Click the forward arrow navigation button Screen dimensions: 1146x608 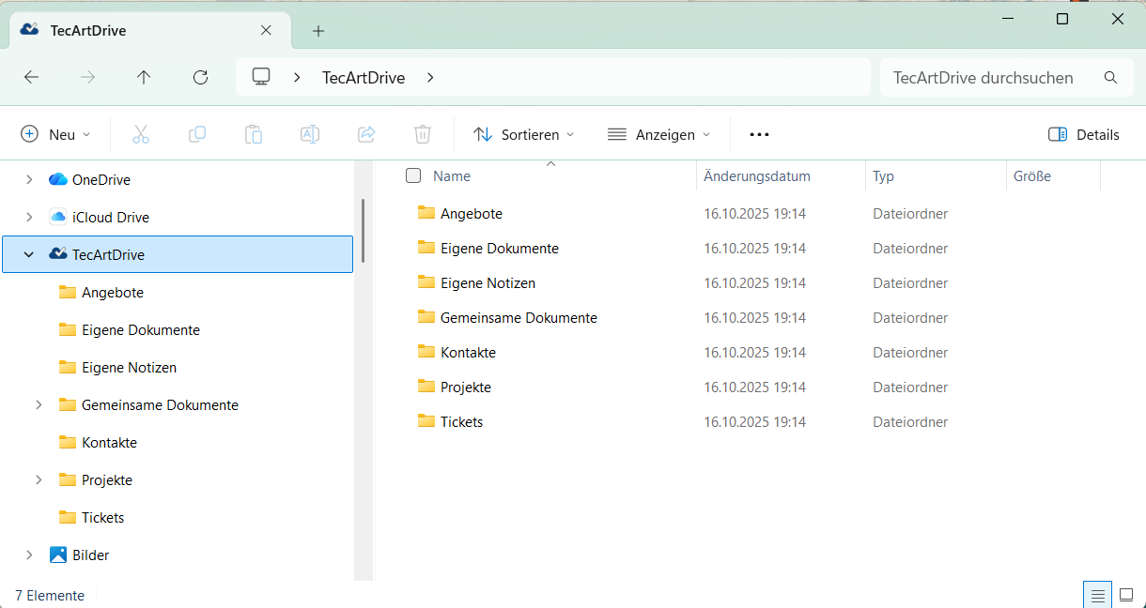[x=87, y=78]
